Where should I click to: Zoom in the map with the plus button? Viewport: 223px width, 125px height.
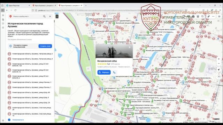pos(219,59)
